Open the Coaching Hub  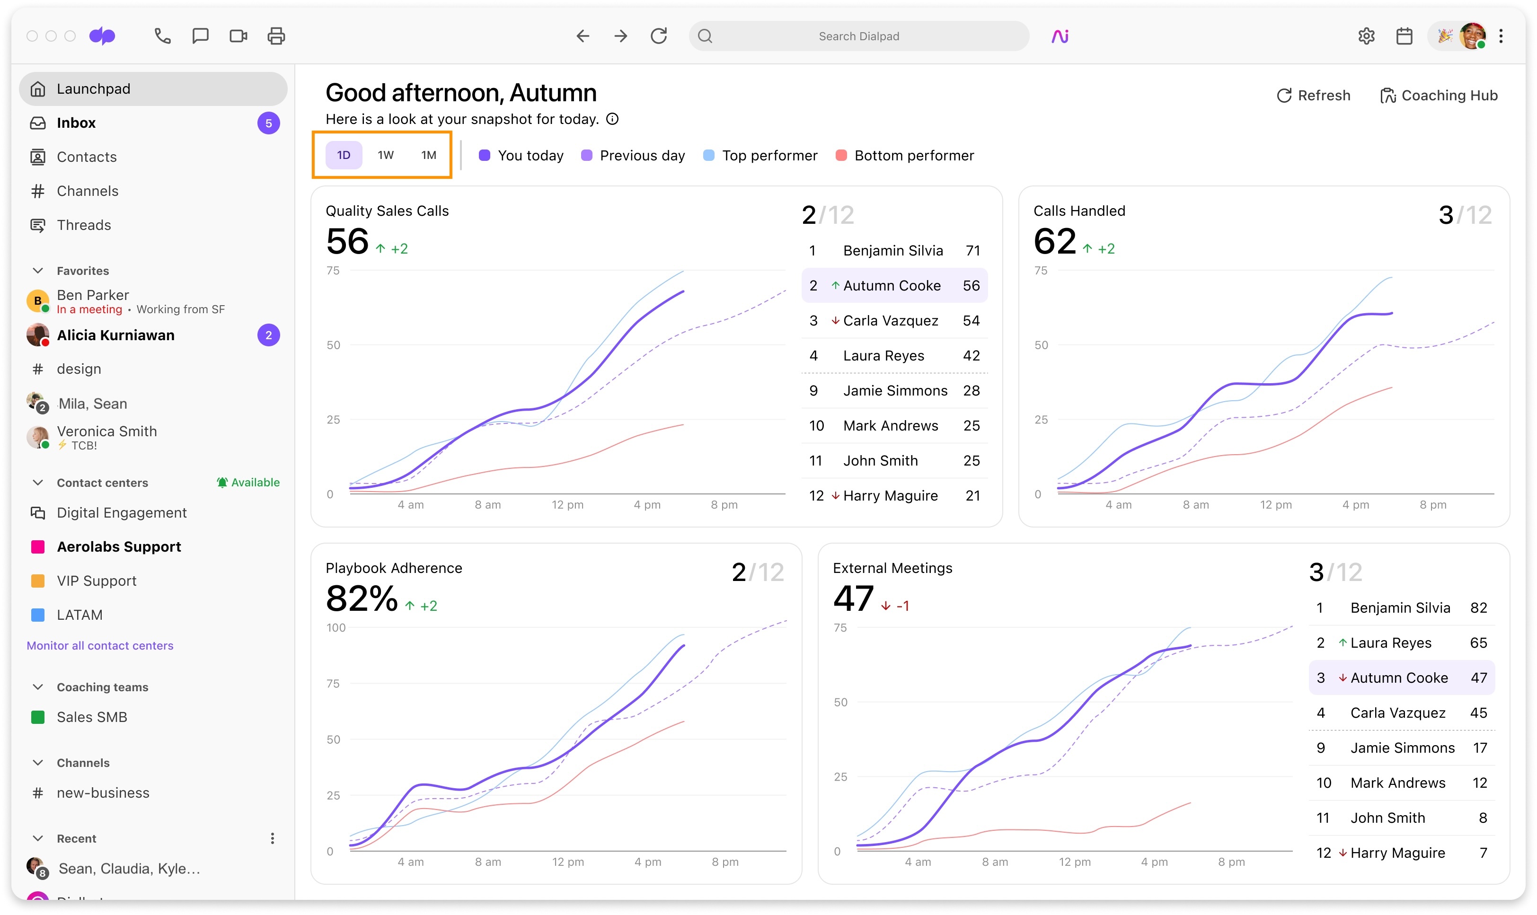point(1439,96)
